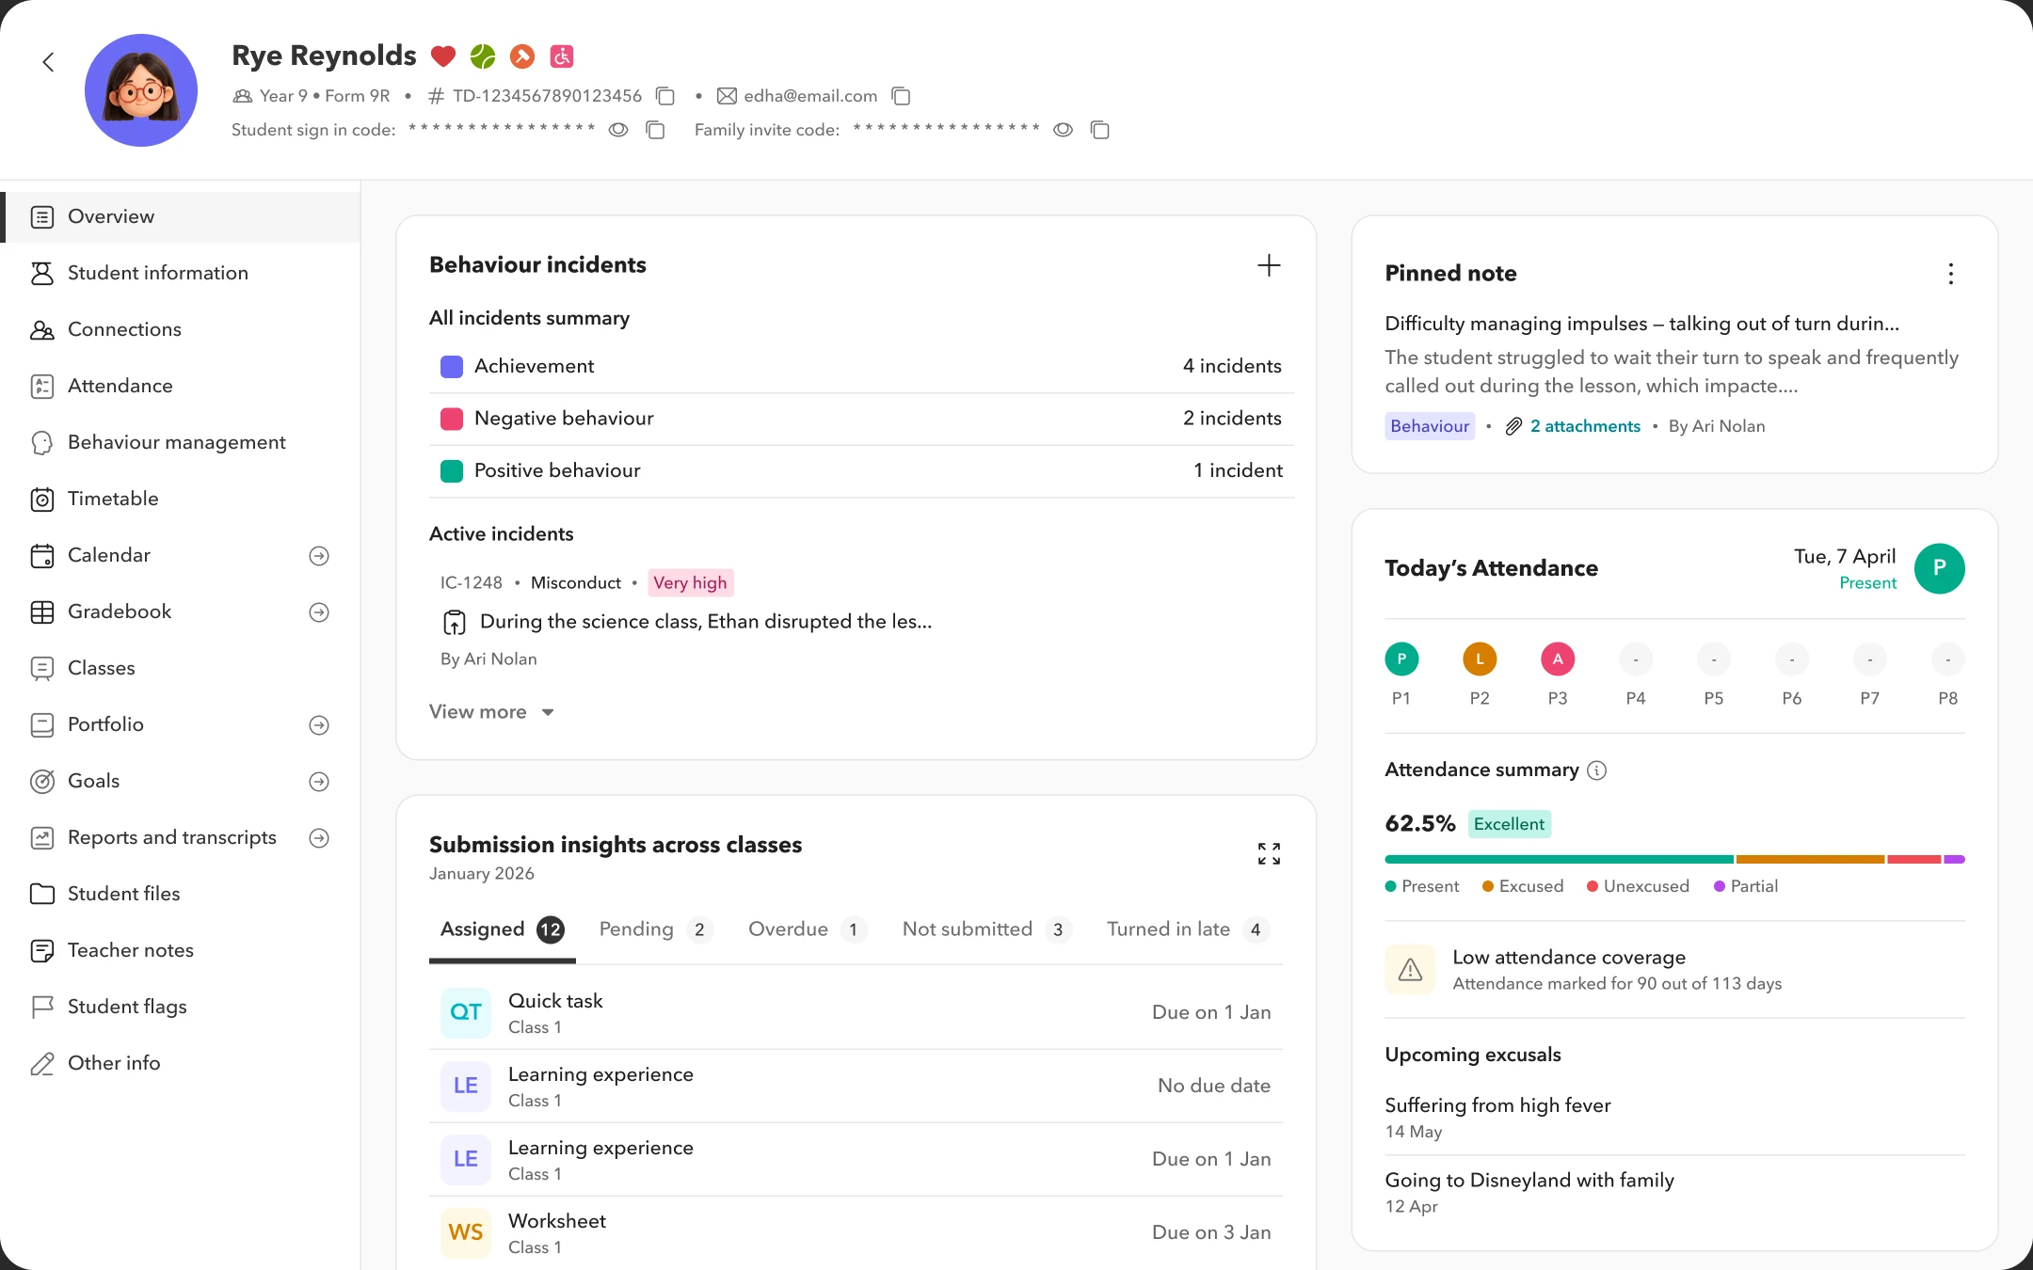
Task: Open the Quick task assignment row
Action: (856, 1012)
